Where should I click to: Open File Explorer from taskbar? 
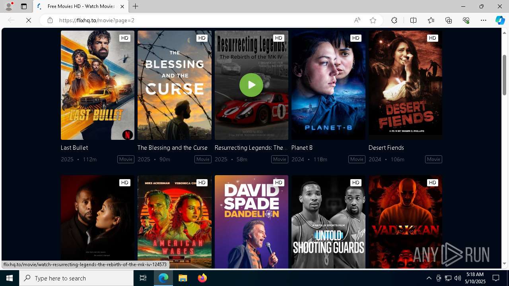coord(183,278)
